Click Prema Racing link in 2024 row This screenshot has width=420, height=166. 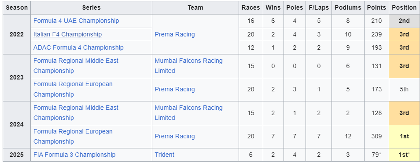coord(175,136)
